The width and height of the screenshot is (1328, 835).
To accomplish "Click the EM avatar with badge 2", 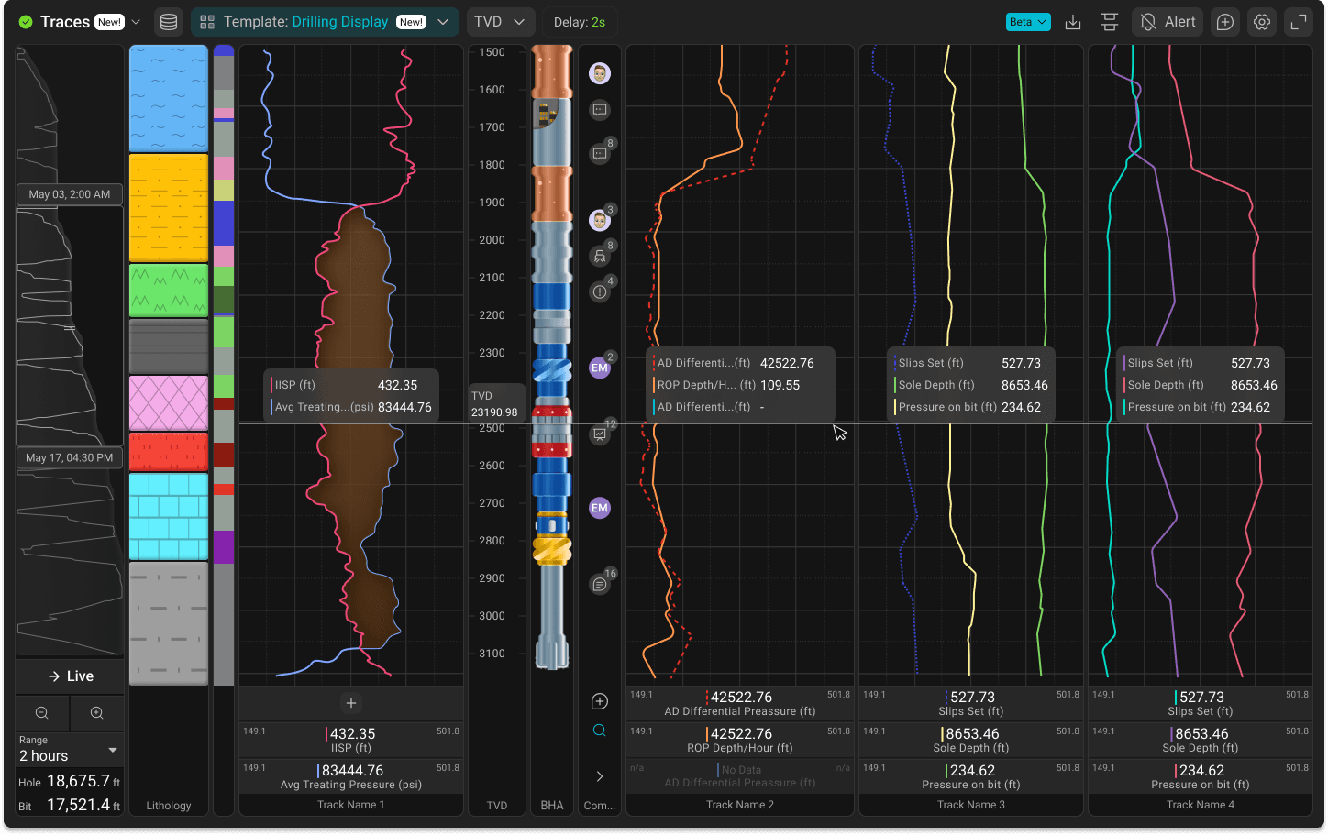I will [600, 368].
